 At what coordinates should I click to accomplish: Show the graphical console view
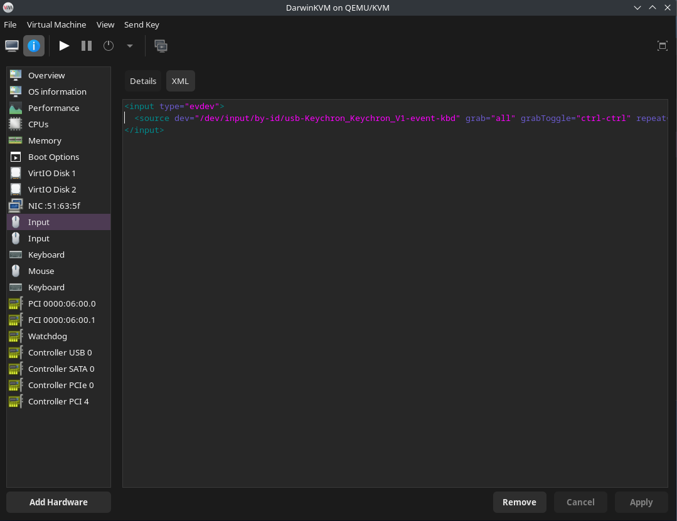(x=12, y=46)
